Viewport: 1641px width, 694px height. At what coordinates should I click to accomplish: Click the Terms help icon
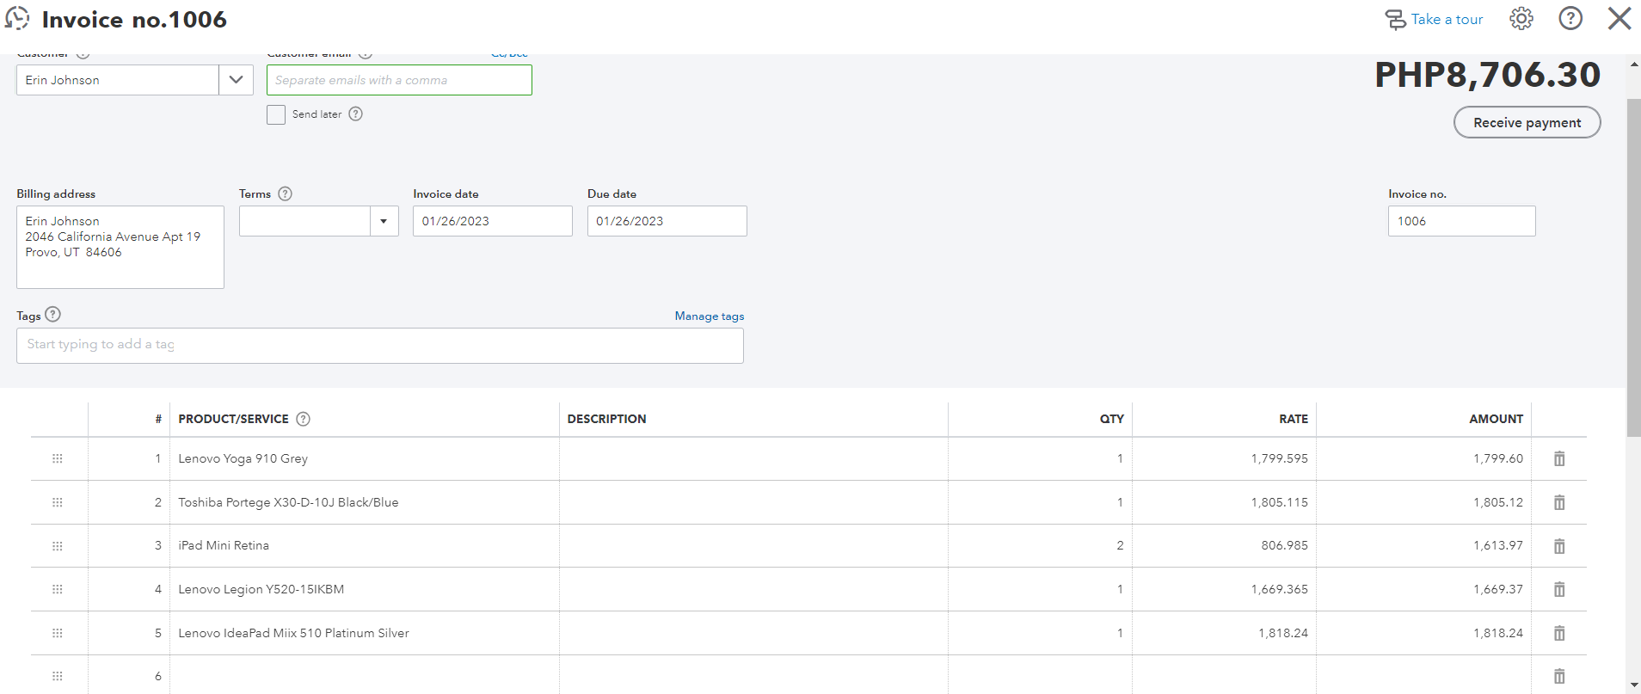[285, 194]
